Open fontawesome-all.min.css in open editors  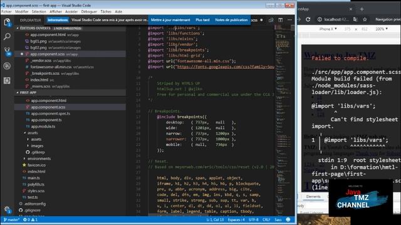point(51,67)
